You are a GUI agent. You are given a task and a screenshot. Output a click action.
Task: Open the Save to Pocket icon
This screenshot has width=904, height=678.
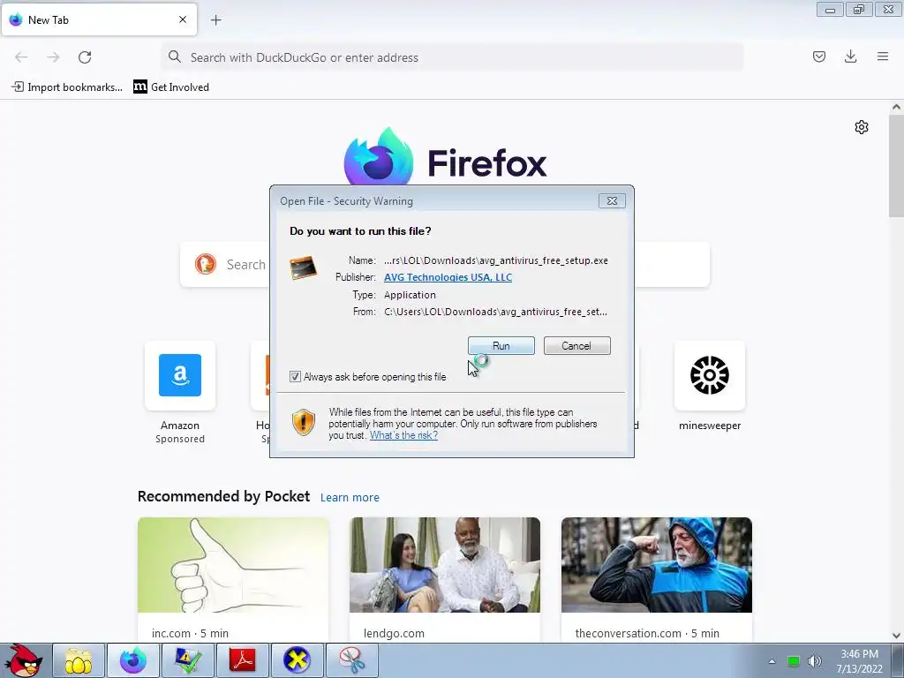click(x=819, y=56)
